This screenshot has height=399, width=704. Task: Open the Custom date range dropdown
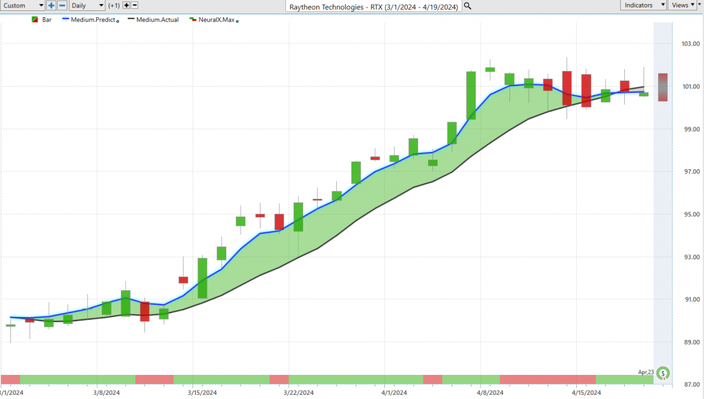[x=22, y=6]
